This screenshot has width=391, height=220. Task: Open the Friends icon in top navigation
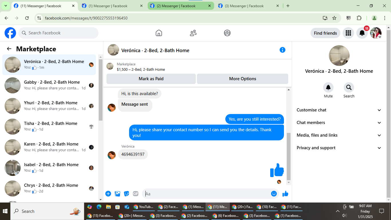193,33
